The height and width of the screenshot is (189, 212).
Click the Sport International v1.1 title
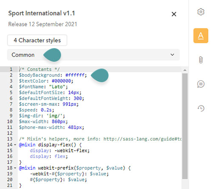coord(42,13)
